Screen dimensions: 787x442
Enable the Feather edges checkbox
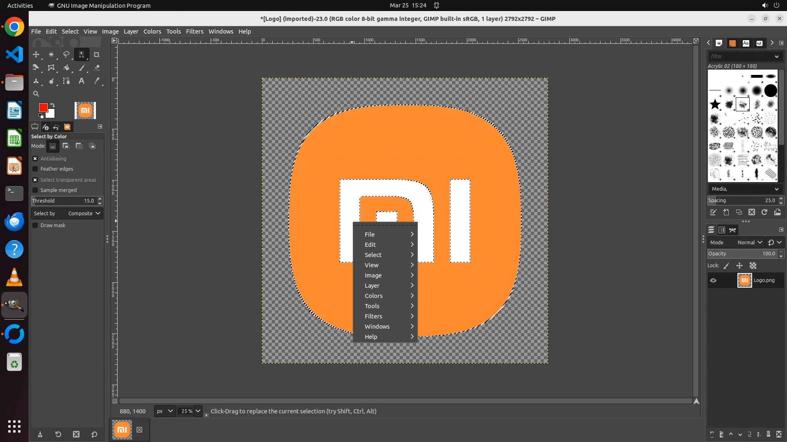[35, 169]
